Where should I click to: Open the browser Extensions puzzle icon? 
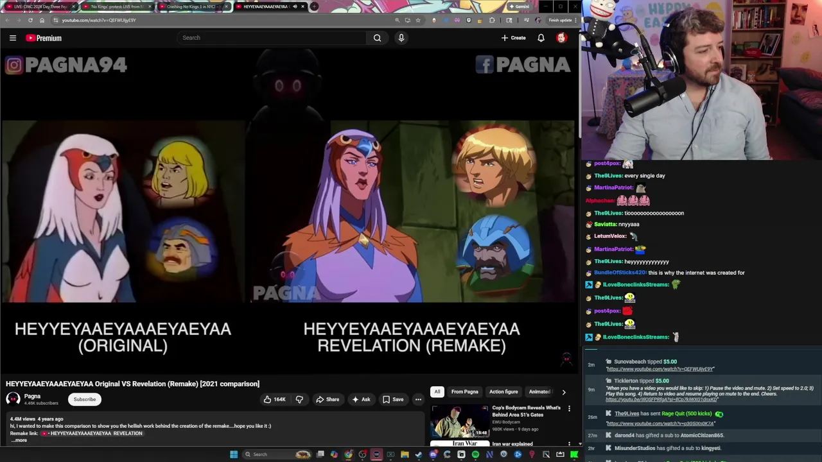pos(492,21)
